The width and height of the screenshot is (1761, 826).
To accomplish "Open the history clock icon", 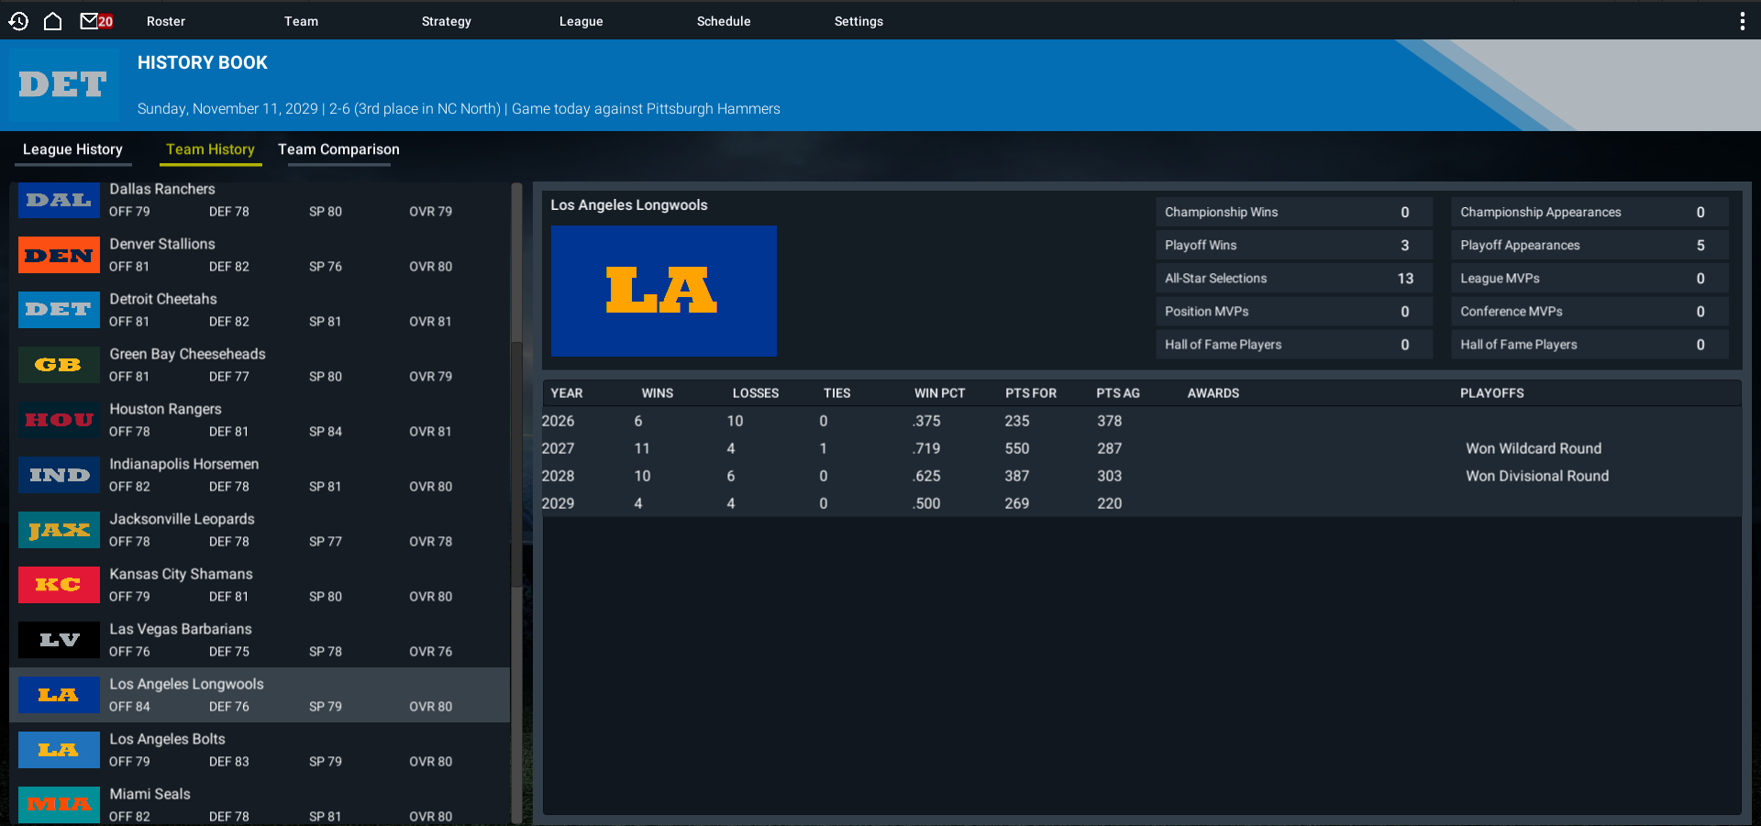I will pyautogui.click(x=18, y=20).
